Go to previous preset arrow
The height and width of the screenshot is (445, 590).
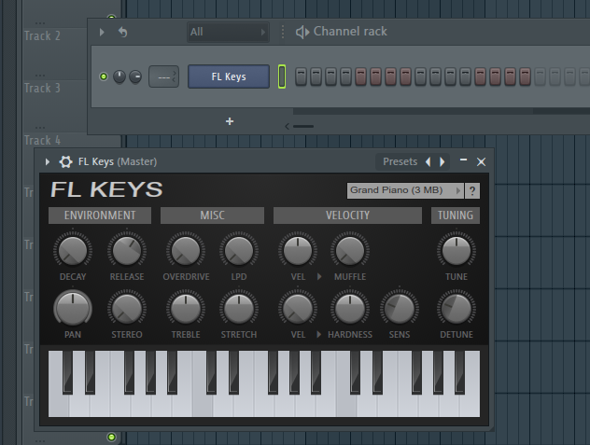click(428, 161)
